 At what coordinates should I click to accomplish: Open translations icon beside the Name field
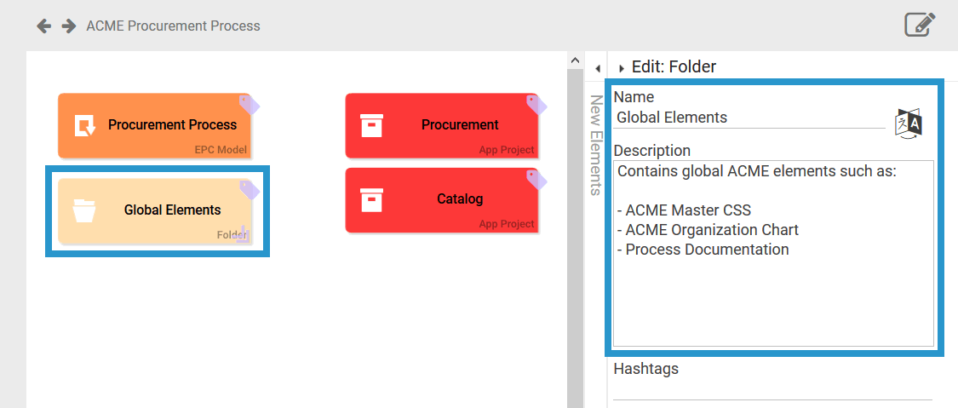click(909, 124)
